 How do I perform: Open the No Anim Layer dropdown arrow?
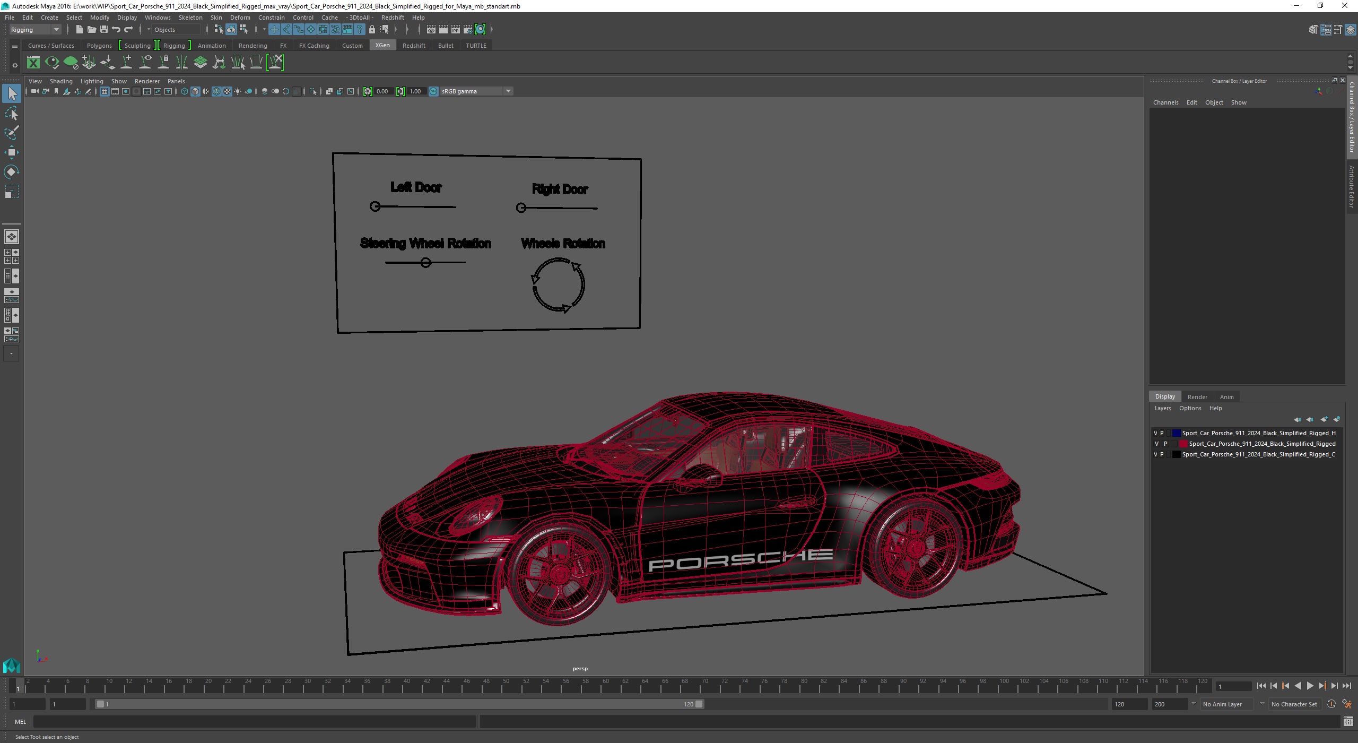point(1194,704)
